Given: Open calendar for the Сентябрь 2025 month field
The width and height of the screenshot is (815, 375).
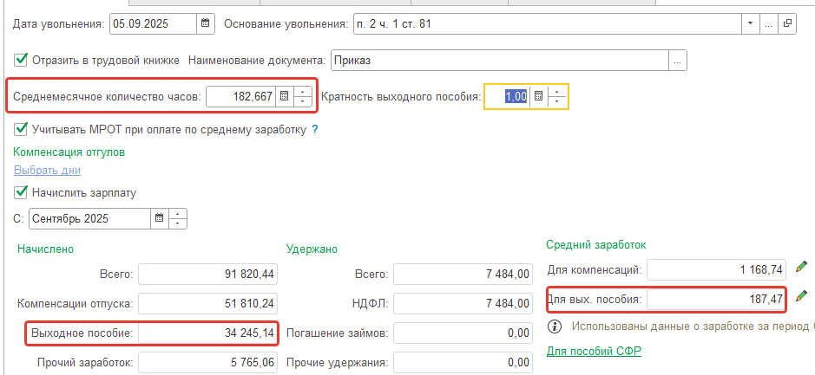Looking at the screenshot, I should (158, 218).
